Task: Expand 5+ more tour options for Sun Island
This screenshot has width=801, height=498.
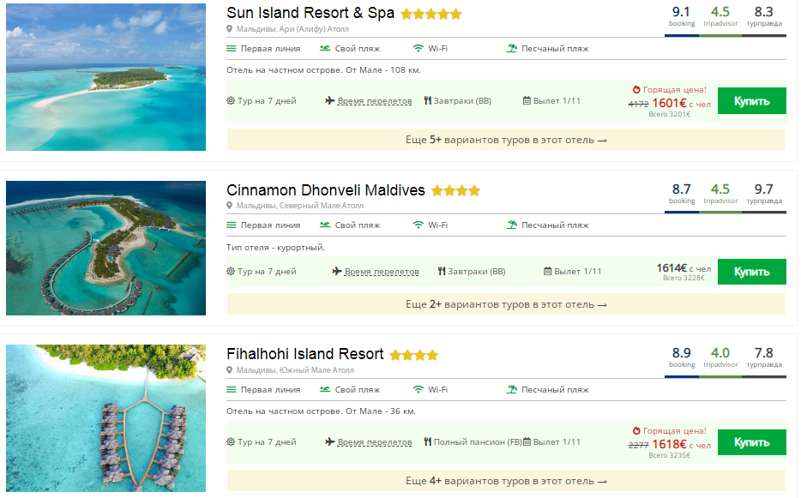Action: (x=506, y=140)
